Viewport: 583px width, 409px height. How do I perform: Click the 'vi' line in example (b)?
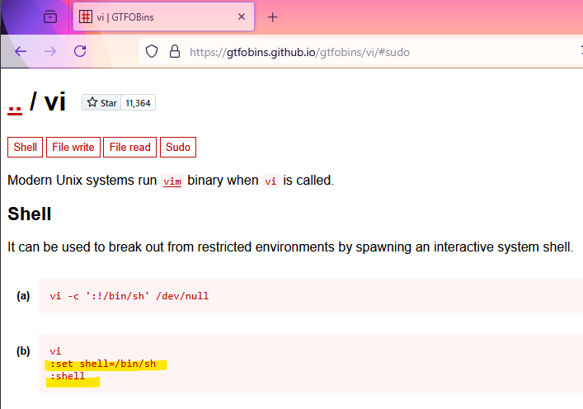point(55,351)
